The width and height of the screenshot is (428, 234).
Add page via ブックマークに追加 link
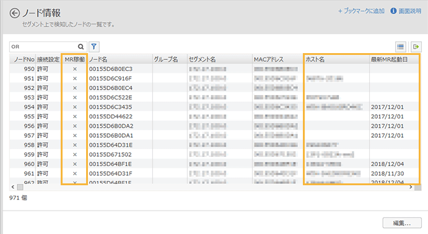coord(361,11)
